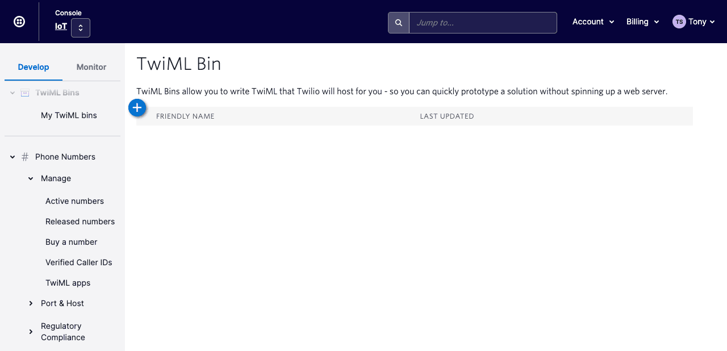
Task: Collapse the TwiML Bins sidebar section
Action: pyautogui.click(x=11, y=92)
